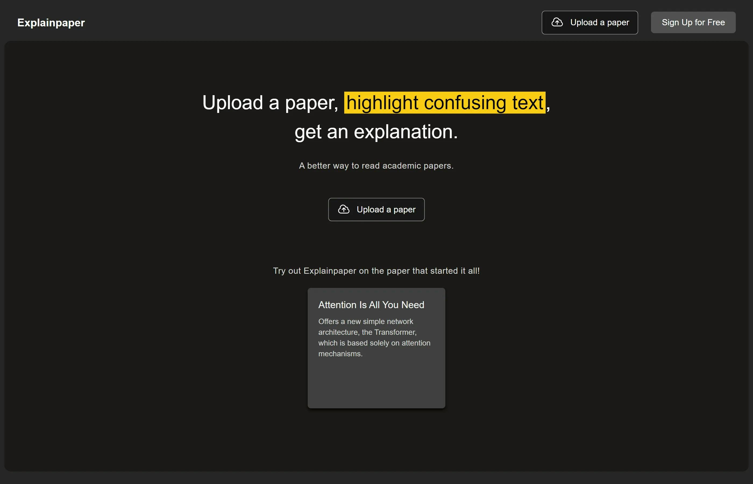Screen dimensions: 753x484
Task: Click the cloud upload icon in the center button
Action: point(343,209)
